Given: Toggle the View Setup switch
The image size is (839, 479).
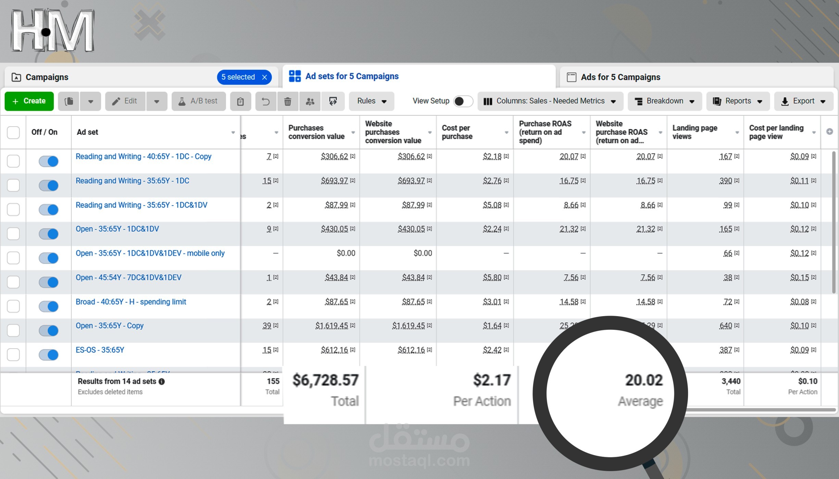Looking at the screenshot, I should 463,101.
